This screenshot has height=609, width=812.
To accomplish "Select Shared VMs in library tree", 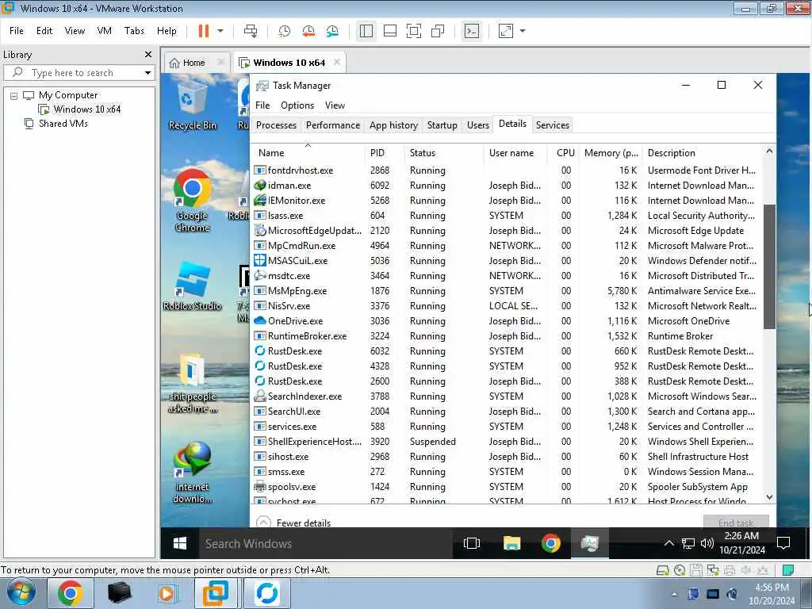I will pos(63,123).
